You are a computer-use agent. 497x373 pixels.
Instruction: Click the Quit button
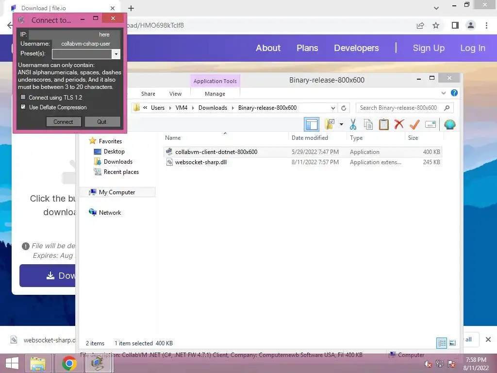(x=102, y=122)
